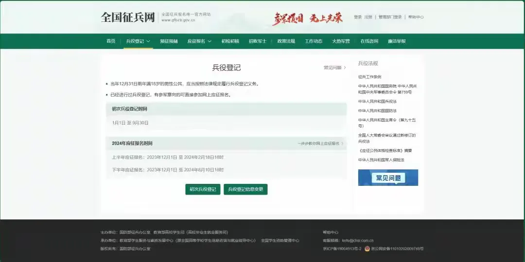Open the 京ICP备19004913号-2 link
Screen dimensions: 525x262
[342, 248]
